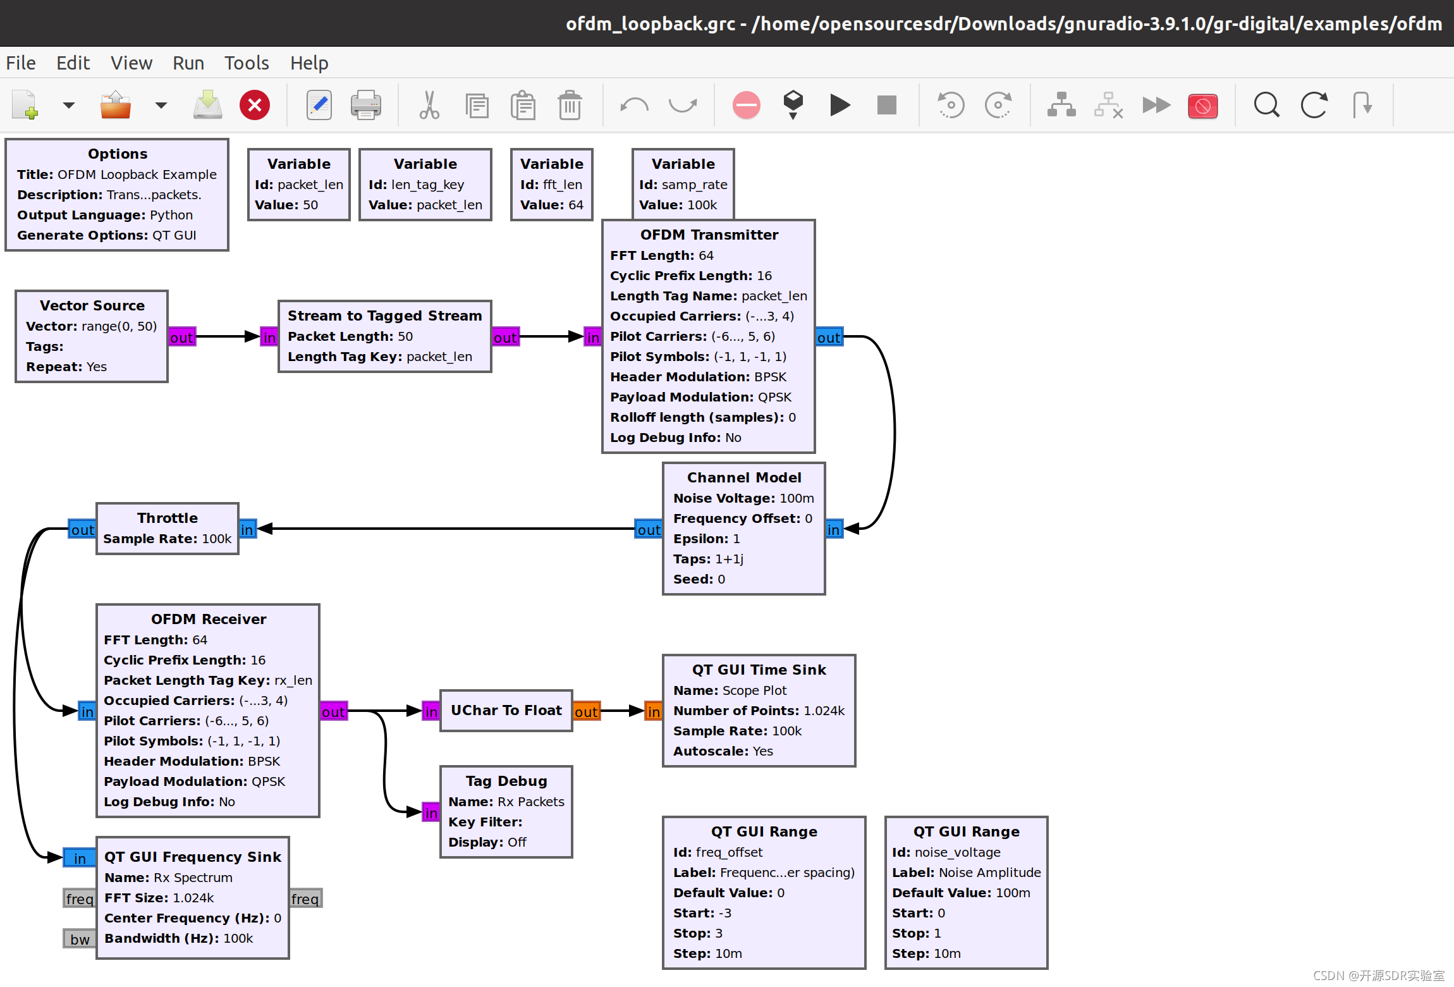Toggle disable selected block icon
1454x987 pixels.
(1108, 105)
